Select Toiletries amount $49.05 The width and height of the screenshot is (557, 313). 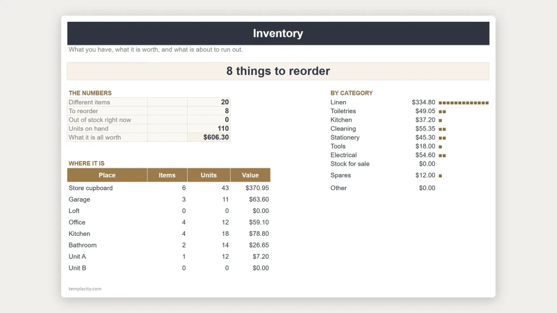coord(425,111)
